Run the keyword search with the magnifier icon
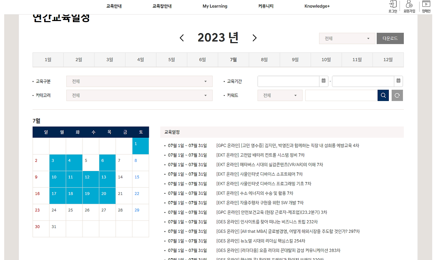Viewport: 442px width, 260px height. coord(383,95)
